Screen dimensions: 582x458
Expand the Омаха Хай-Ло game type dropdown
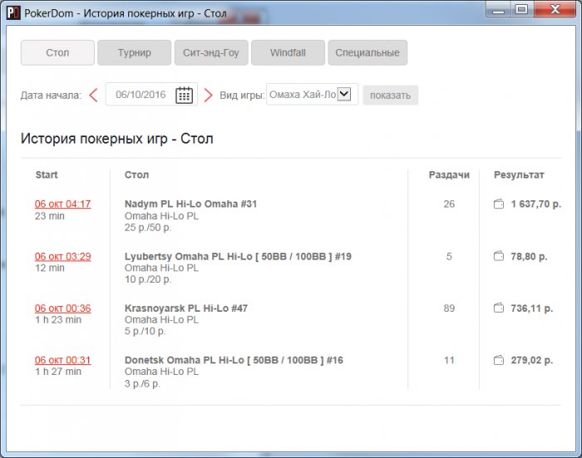pyautogui.click(x=344, y=94)
